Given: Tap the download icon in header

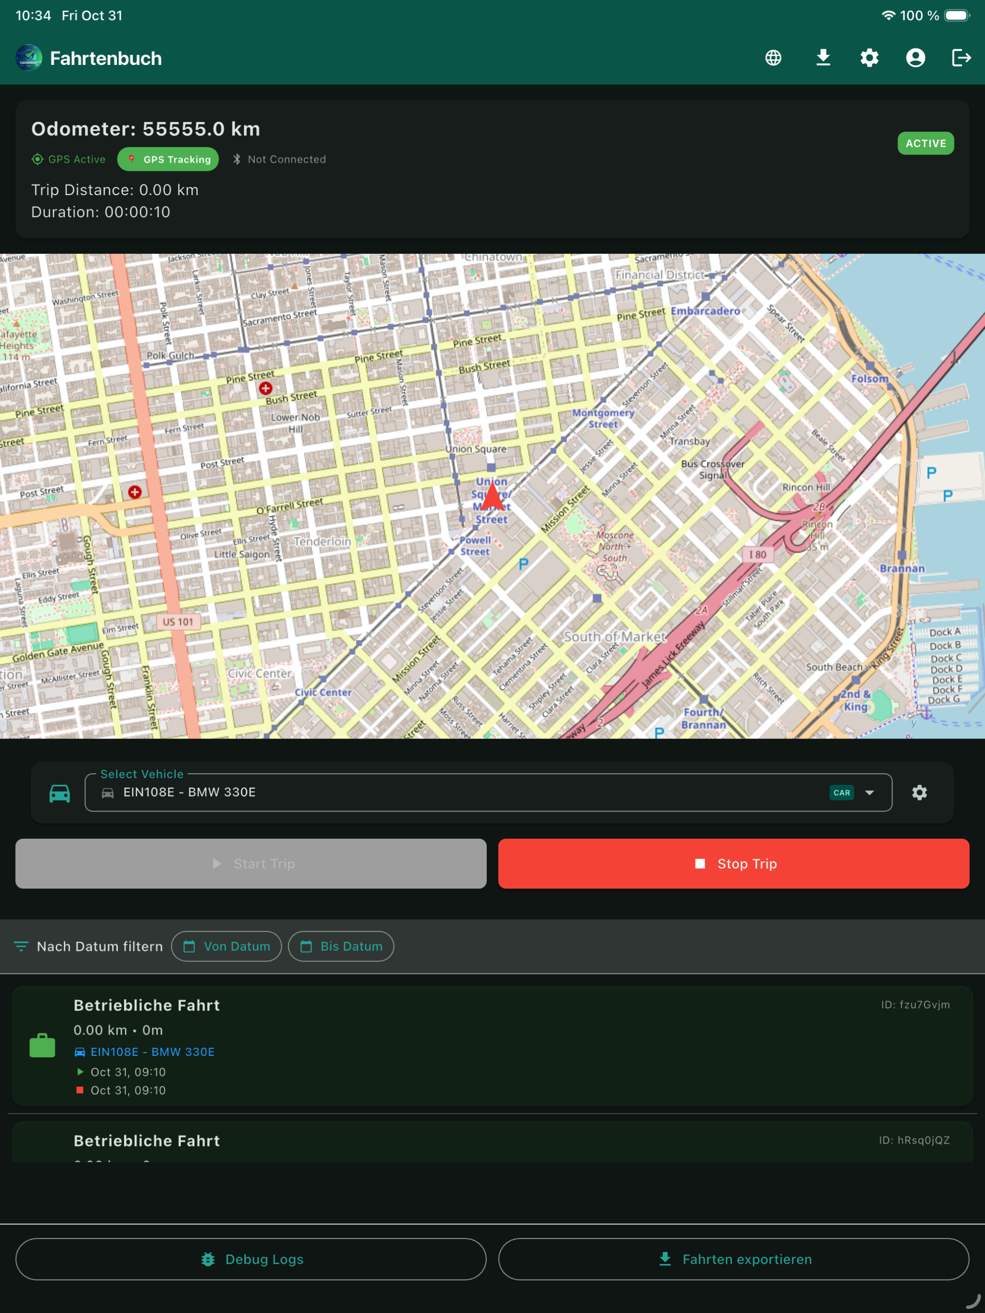Looking at the screenshot, I should pyautogui.click(x=823, y=58).
